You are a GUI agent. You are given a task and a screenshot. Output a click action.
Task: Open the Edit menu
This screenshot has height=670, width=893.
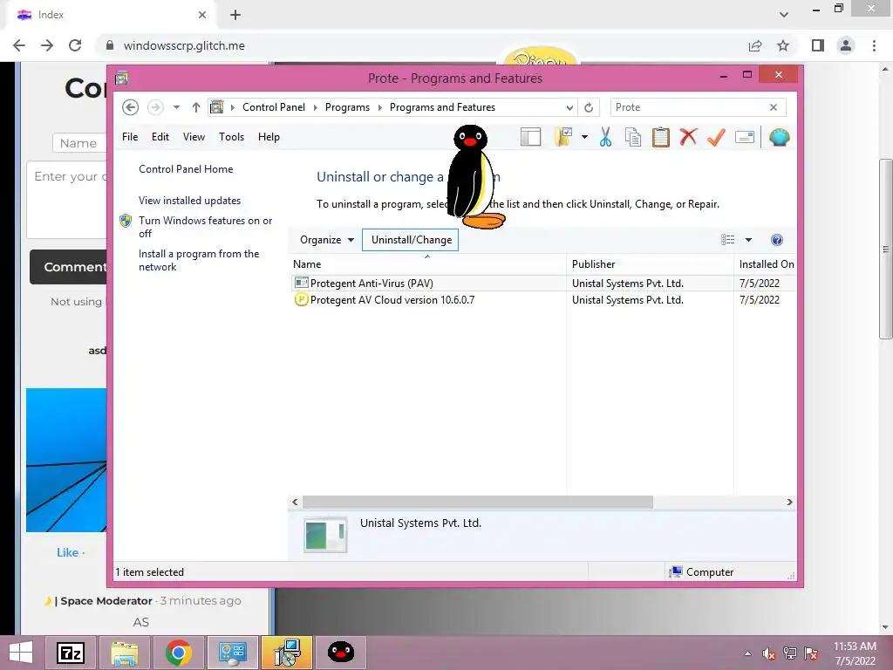(160, 137)
